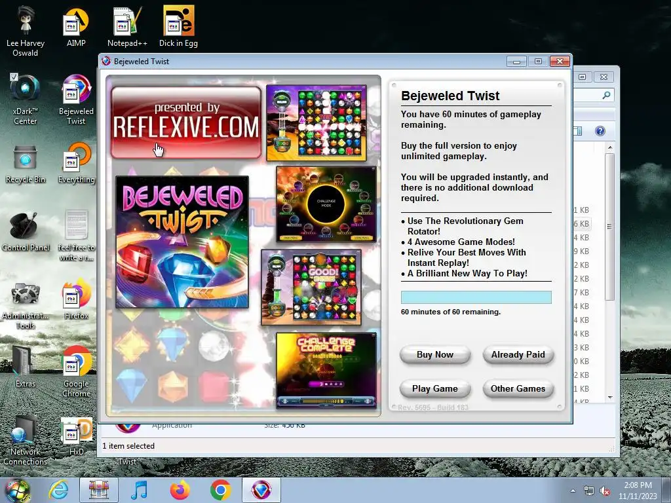671x503 pixels.
Task: Click '60 minutes of 60 remaining.' text
Action: click(451, 312)
